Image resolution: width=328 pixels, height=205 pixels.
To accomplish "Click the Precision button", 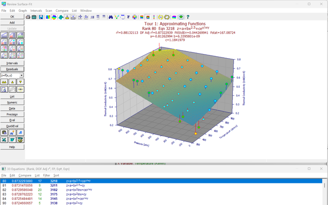I will click(x=12, y=114).
